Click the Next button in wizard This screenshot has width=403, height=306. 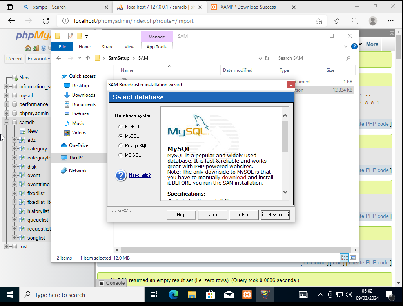click(275, 215)
